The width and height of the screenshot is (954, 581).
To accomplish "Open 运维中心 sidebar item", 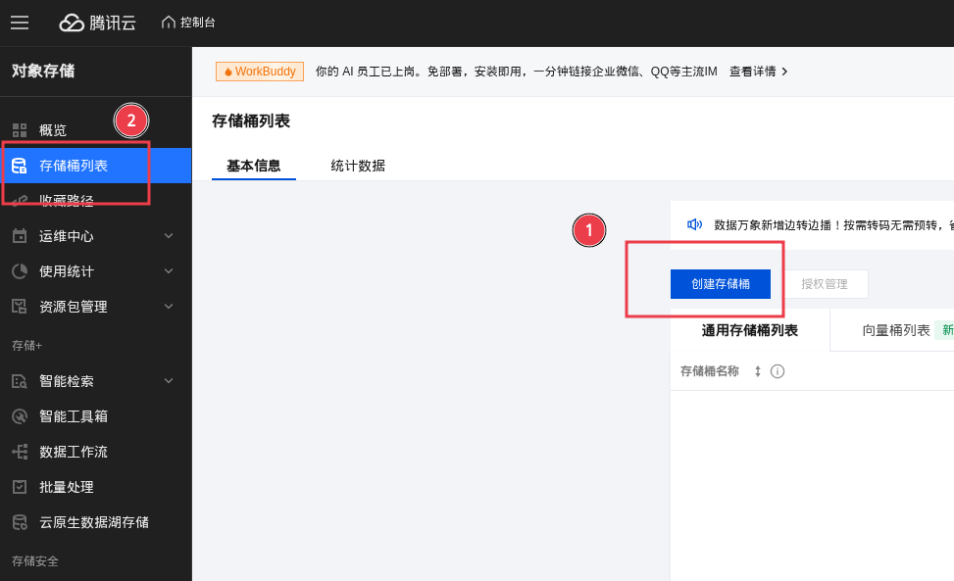I will pyautogui.click(x=95, y=236).
